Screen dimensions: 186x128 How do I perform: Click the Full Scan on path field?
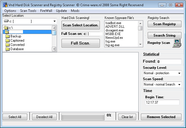tap(82, 34)
